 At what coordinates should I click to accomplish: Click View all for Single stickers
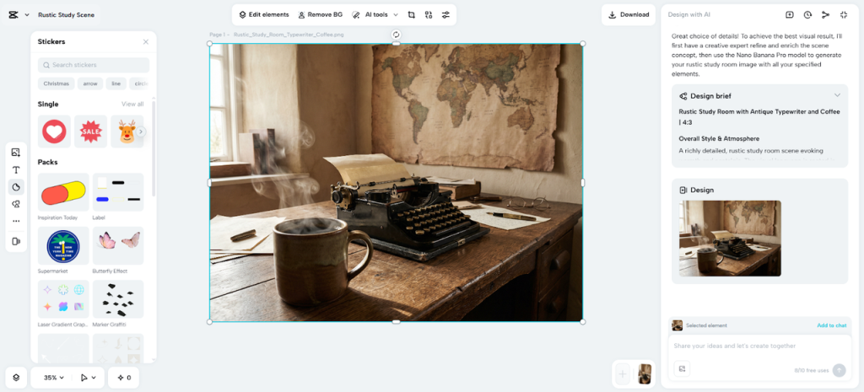click(x=132, y=105)
